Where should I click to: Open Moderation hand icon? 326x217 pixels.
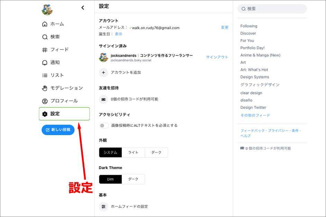pyautogui.click(x=45, y=88)
